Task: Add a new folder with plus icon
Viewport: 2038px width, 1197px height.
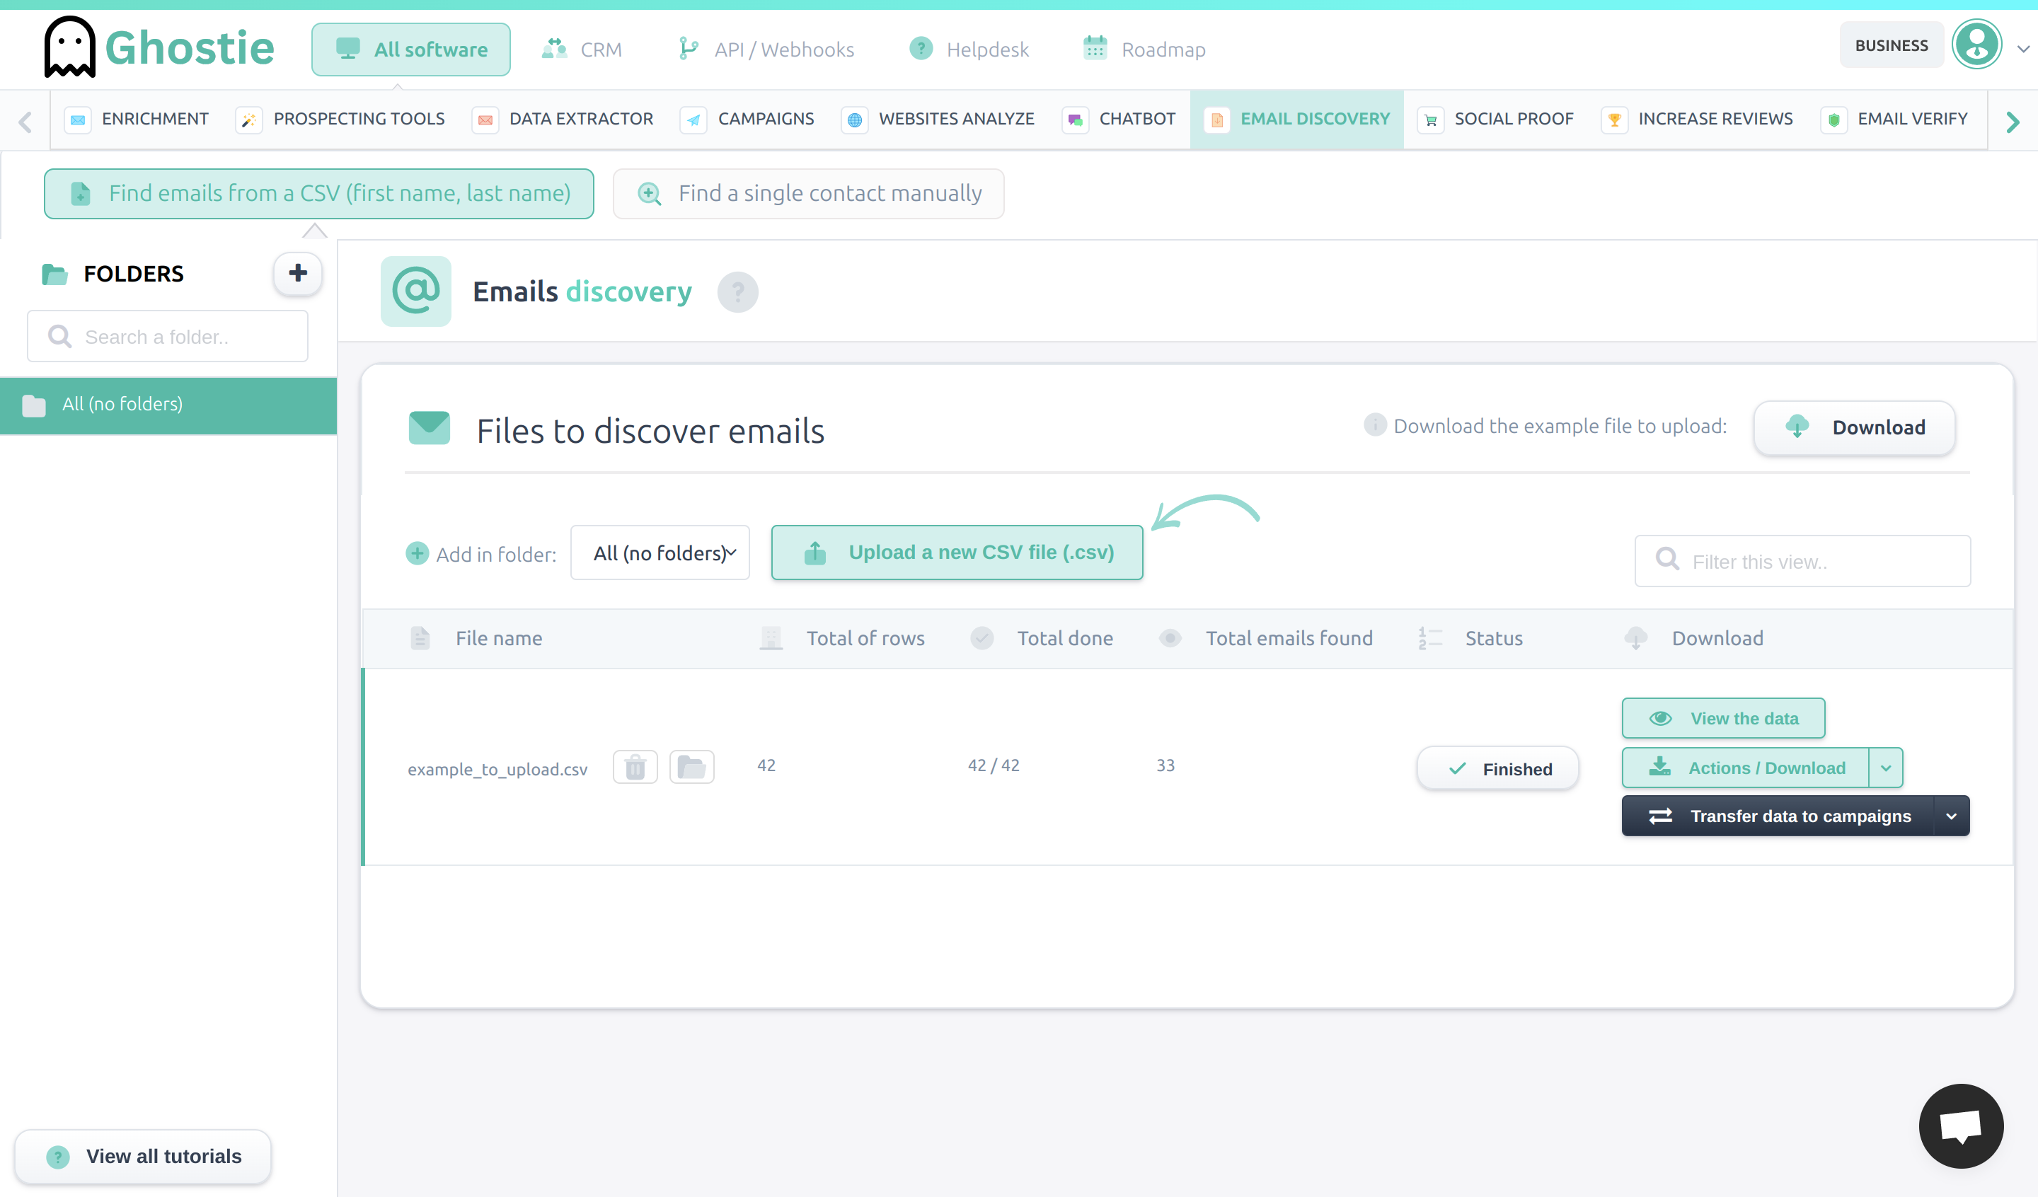Action: pyautogui.click(x=298, y=273)
